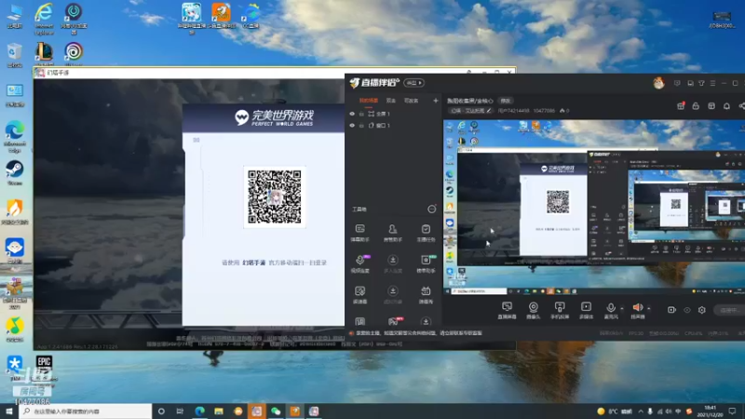Edit room title with the pencil icon

coord(488,110)
